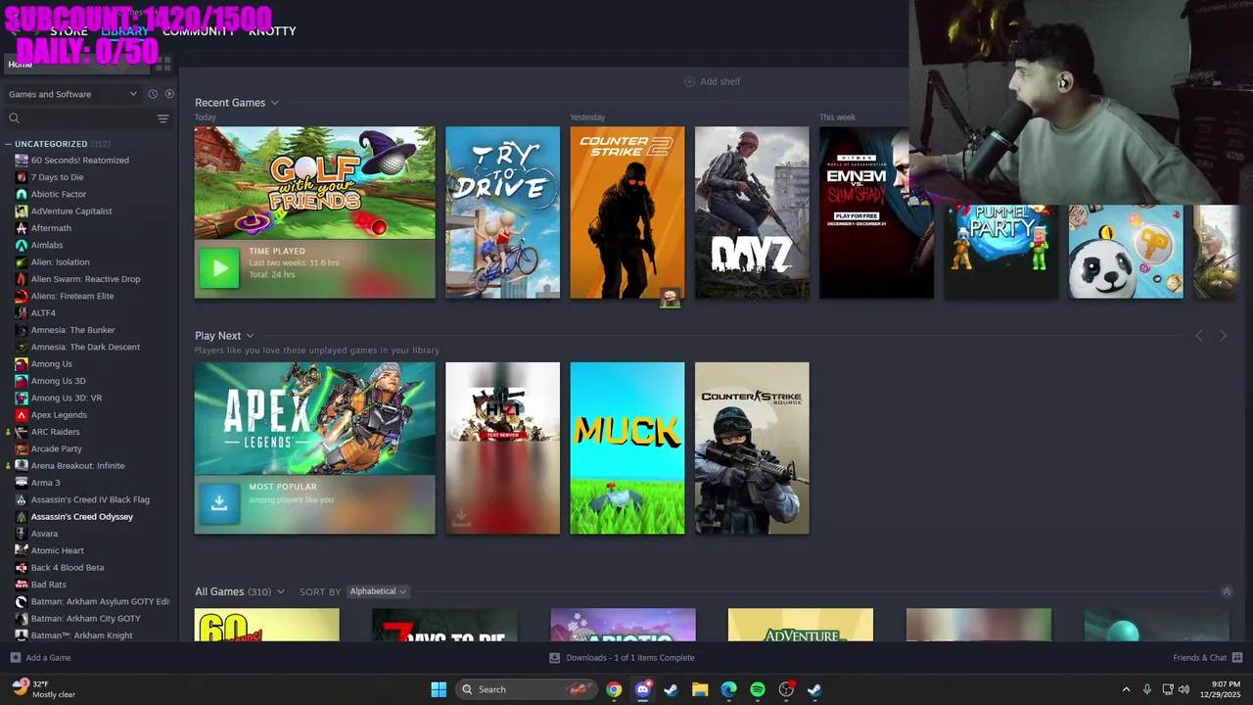
Task: Open the All Games shelf dropdown
Action: [281, 591]
